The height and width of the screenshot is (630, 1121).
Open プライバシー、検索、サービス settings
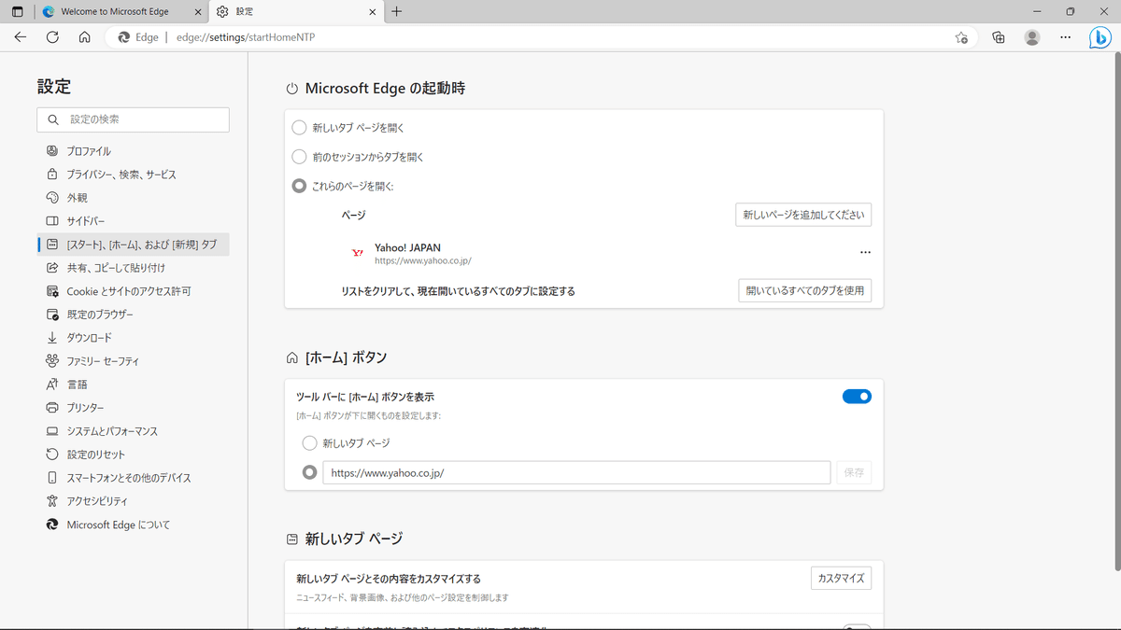(x=133, y=175)
